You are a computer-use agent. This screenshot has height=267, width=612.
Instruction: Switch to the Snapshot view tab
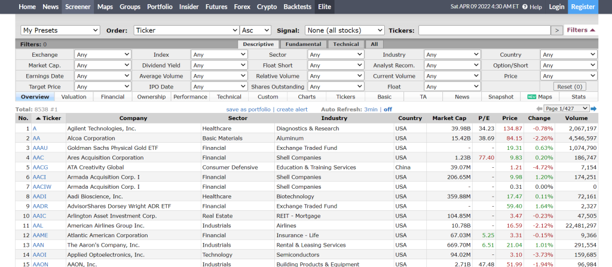pos(501,97)
